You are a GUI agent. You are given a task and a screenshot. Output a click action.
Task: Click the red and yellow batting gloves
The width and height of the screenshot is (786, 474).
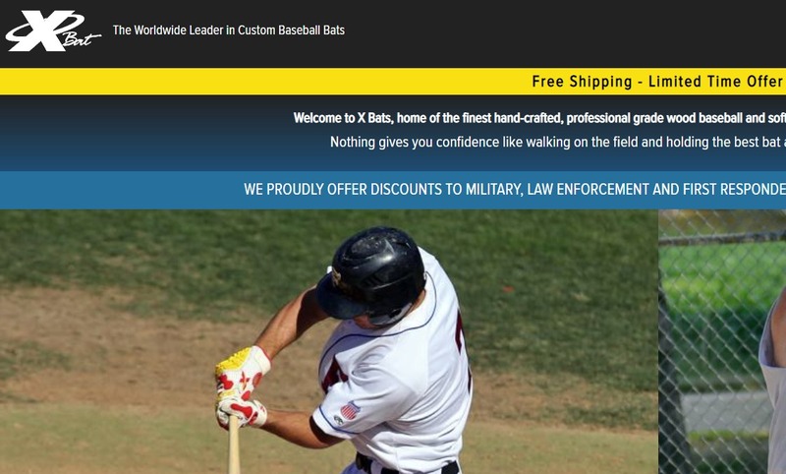242,386
